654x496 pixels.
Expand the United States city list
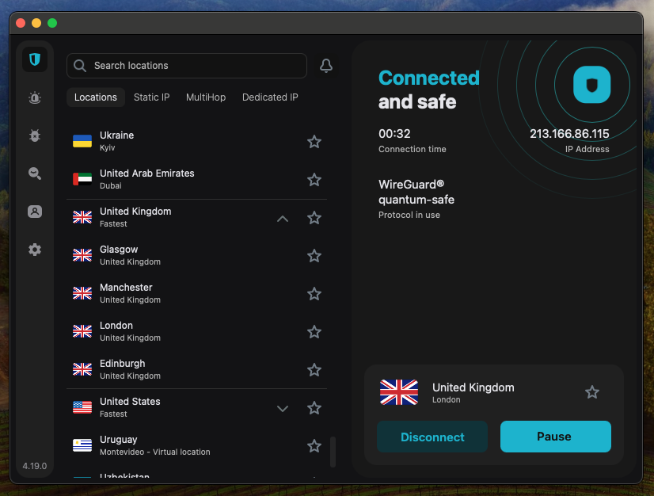pyautogui.click(x=283, y=408)
